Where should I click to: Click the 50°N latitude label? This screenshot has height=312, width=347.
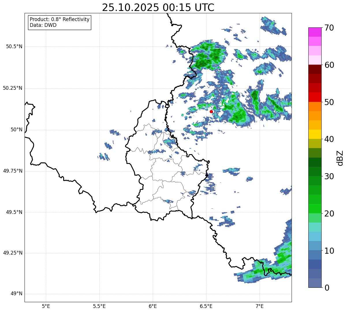click(x=16, y=130)
